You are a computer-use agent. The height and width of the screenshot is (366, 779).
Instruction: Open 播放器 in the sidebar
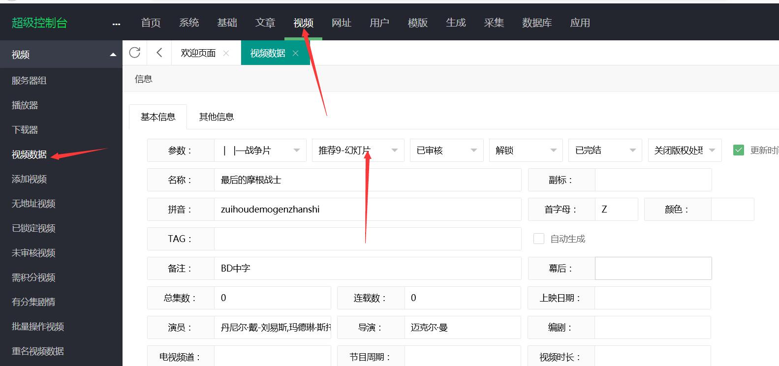click(x=25, y=105)
